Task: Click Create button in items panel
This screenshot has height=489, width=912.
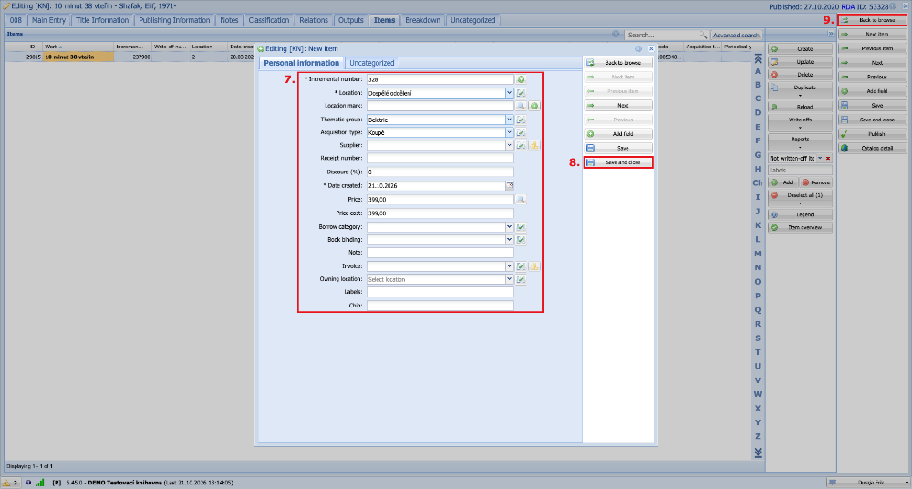Action: pyautogui.click(x=801, y=49)
